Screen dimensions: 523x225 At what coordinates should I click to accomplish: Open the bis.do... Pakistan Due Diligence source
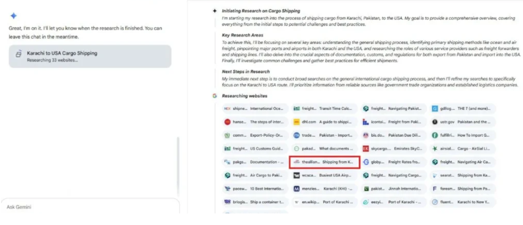click(393, 135)
